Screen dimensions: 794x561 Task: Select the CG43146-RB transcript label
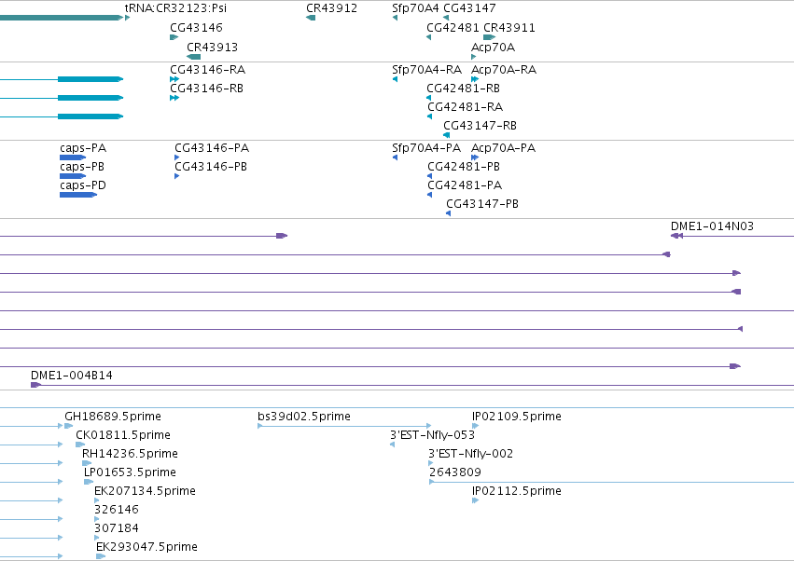tap(206, 88)
